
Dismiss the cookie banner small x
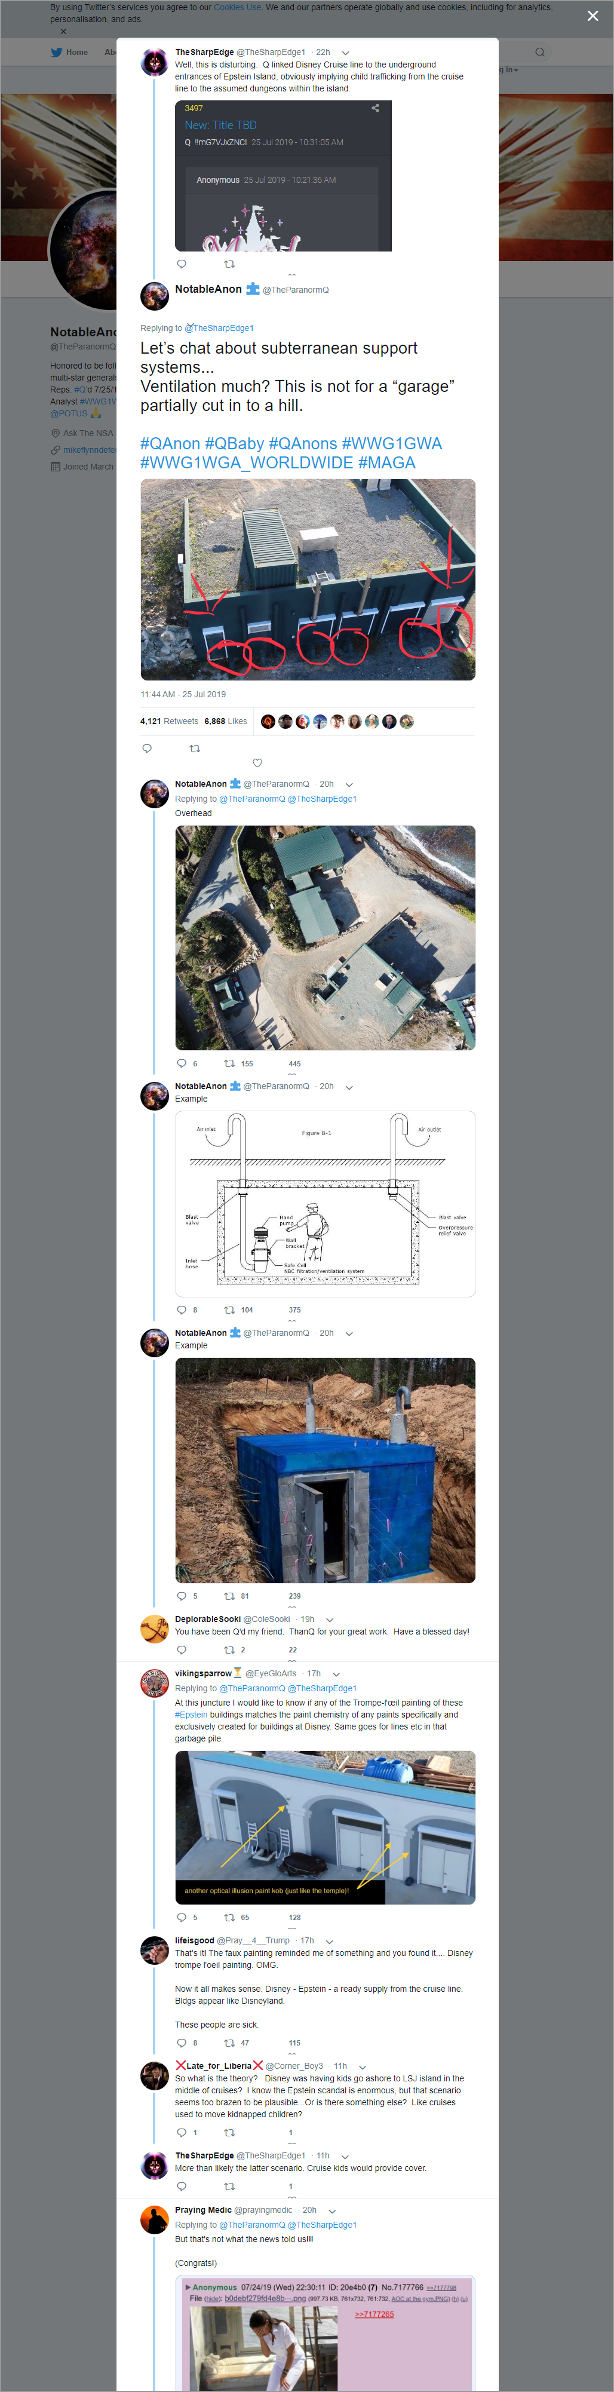click(x=63, y=32)
